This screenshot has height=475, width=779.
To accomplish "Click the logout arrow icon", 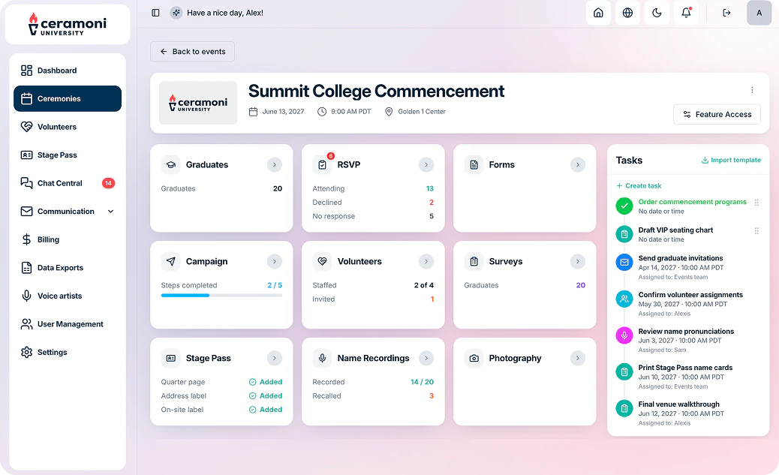I will 726,13.
